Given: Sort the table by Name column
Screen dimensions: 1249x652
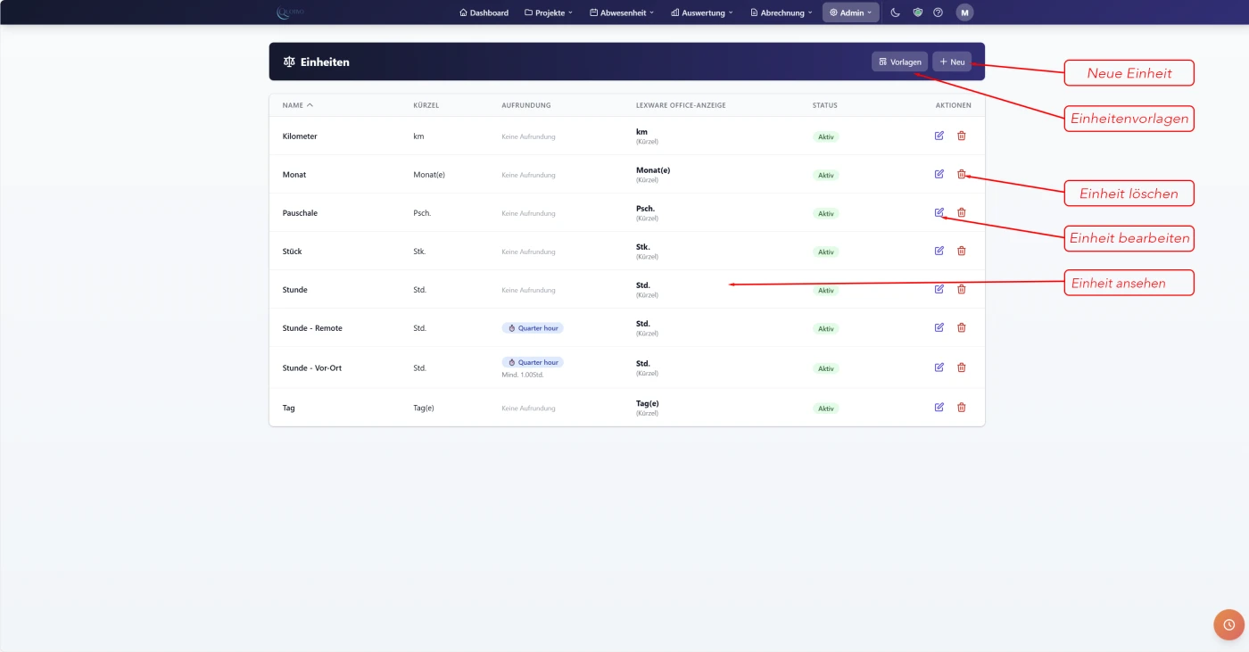Looking at the screenshot, I should (x=297, y=105).
